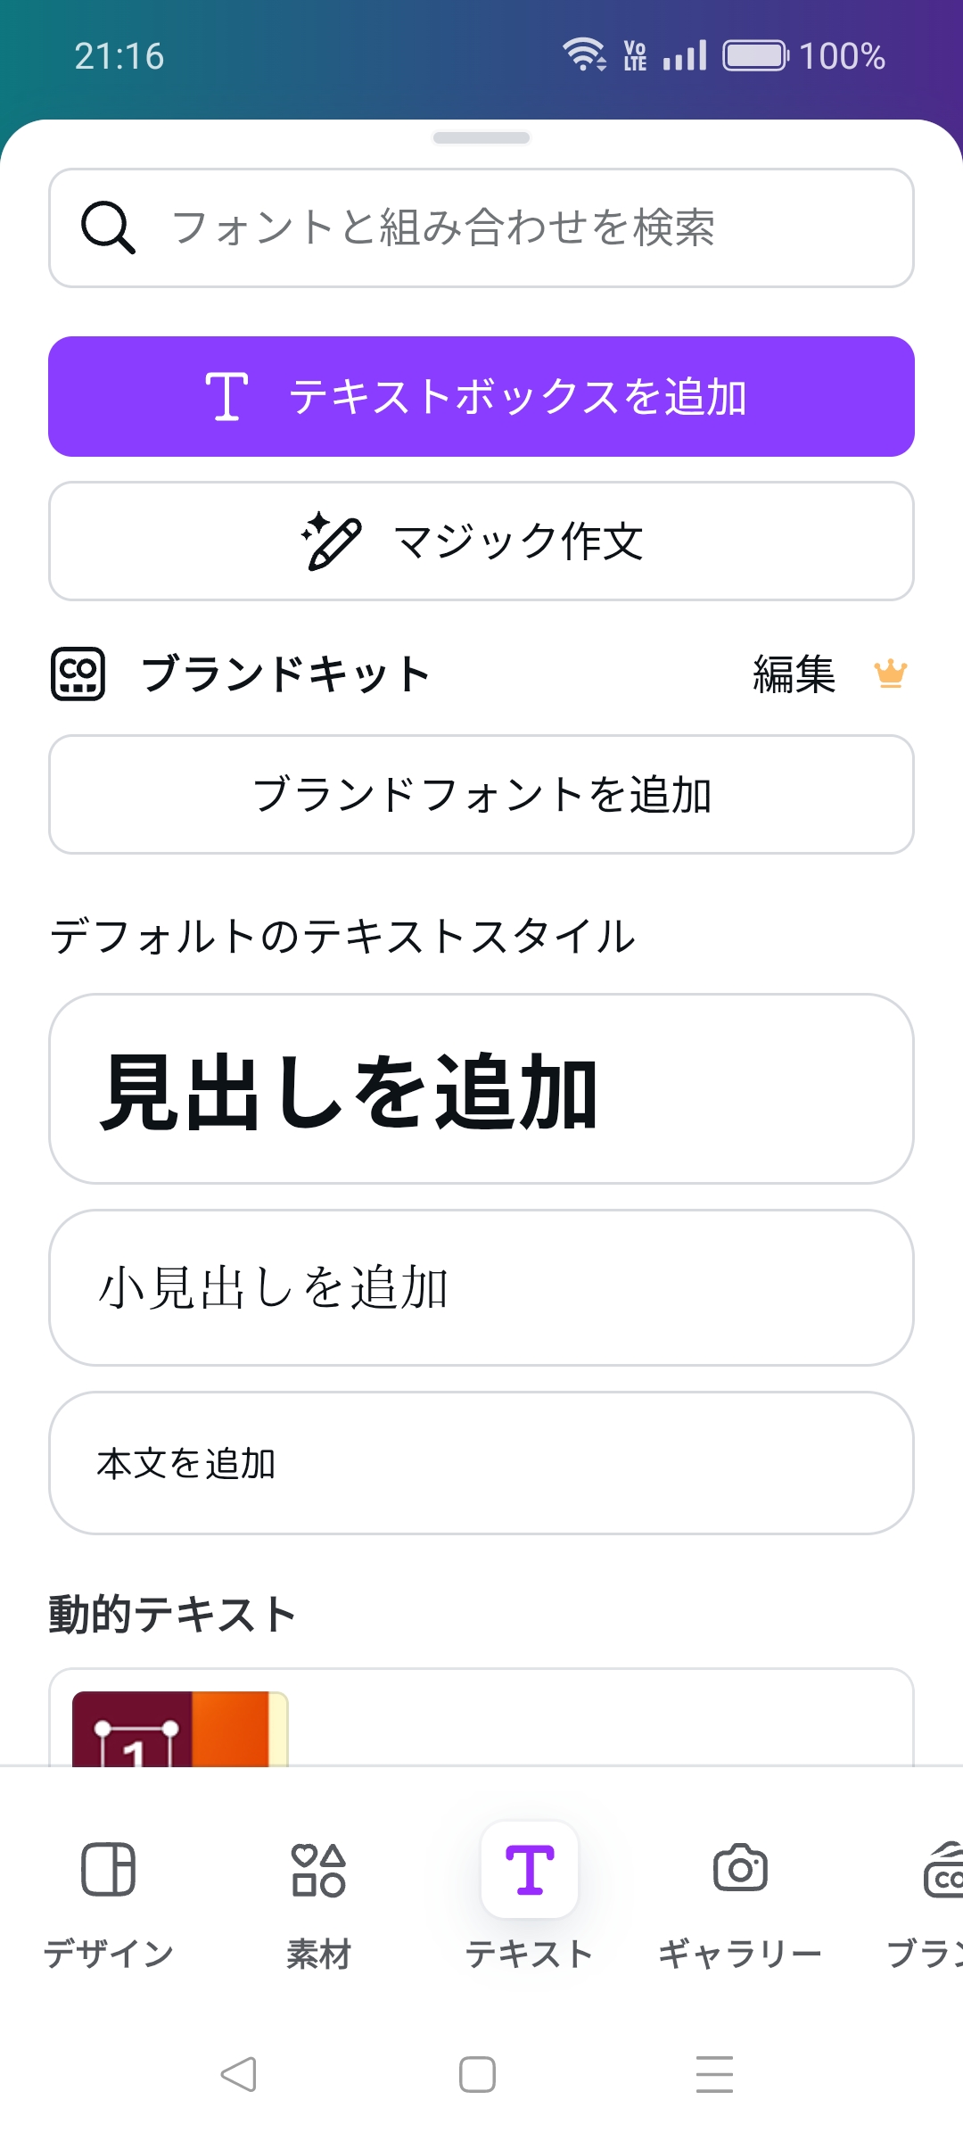This screenshot has width=963, height=2141.
Task: Open マジック作文 magic write
Action: coord(481,541)
